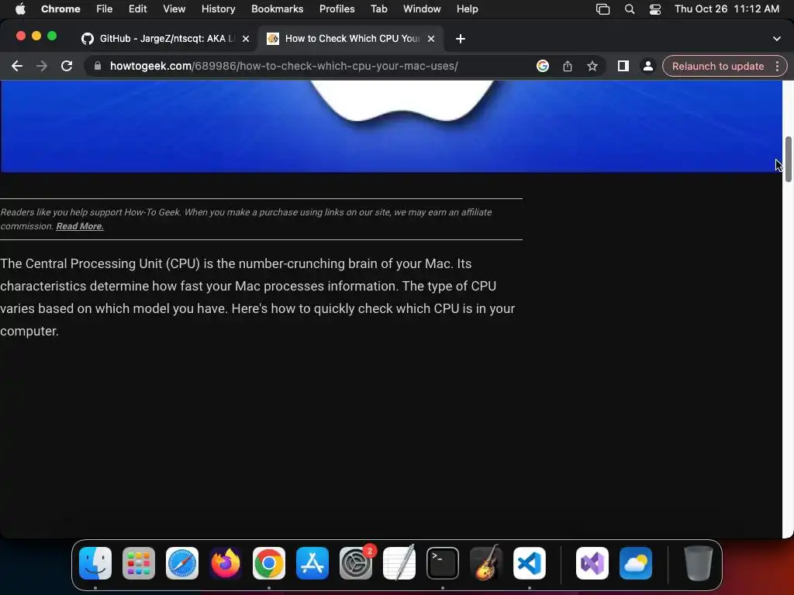794x595 pixels.
Task: Open the Read More affiliate link
Action: [80, 226]
